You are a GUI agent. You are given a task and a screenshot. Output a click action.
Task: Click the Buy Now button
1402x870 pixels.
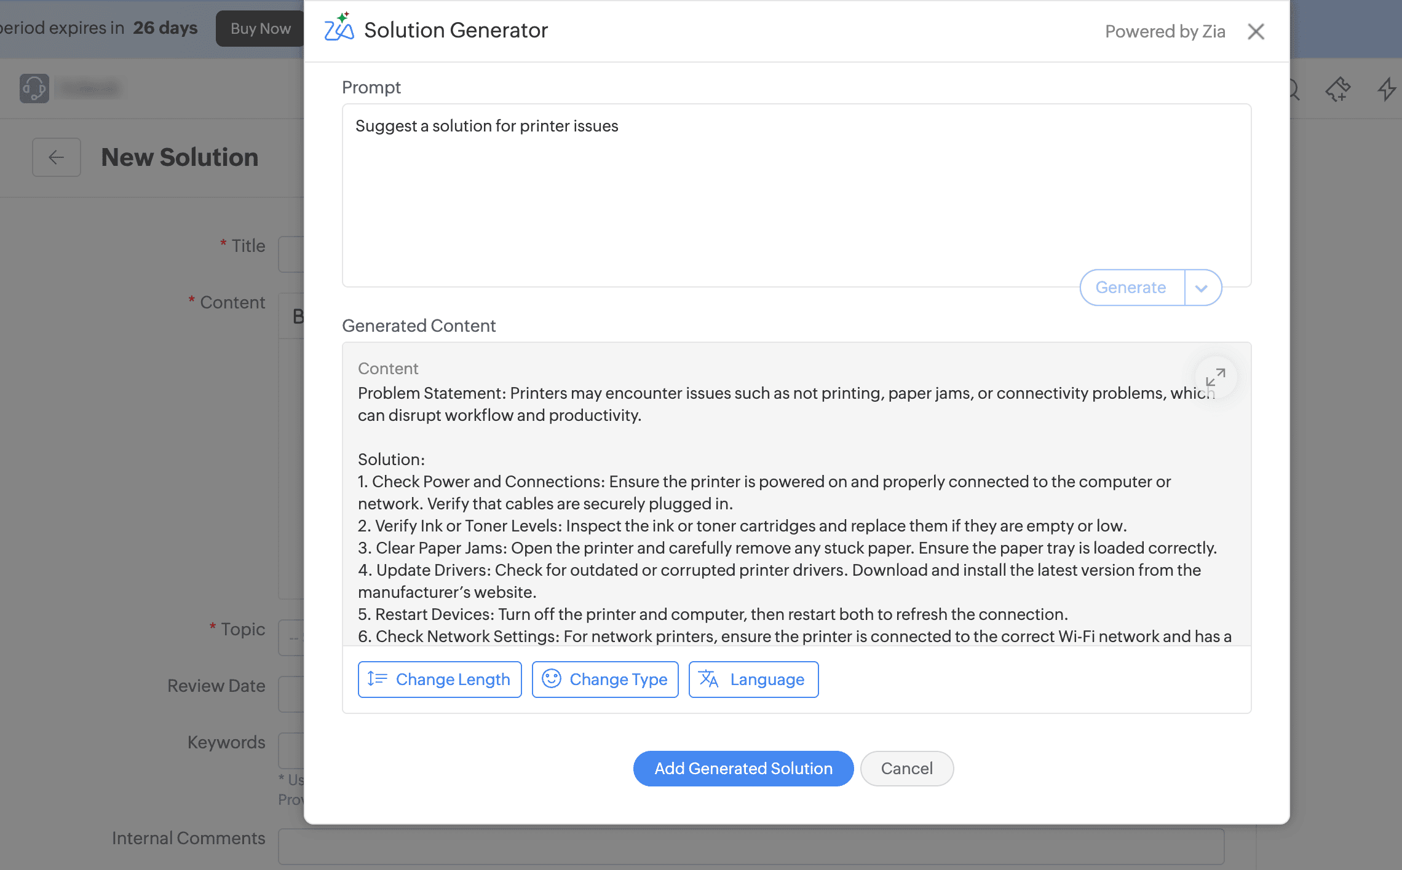(x=260, y=28)
